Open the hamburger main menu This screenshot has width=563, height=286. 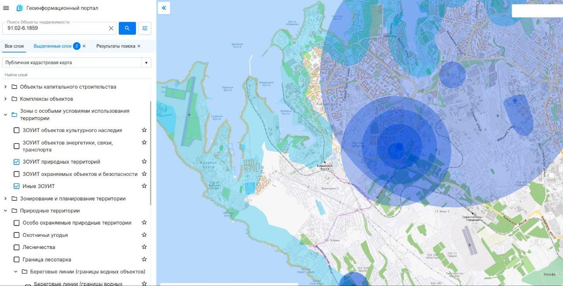[x=6, y=8]
